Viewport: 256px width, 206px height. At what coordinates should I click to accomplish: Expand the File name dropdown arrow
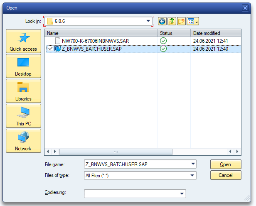click(x=193, y=164)
